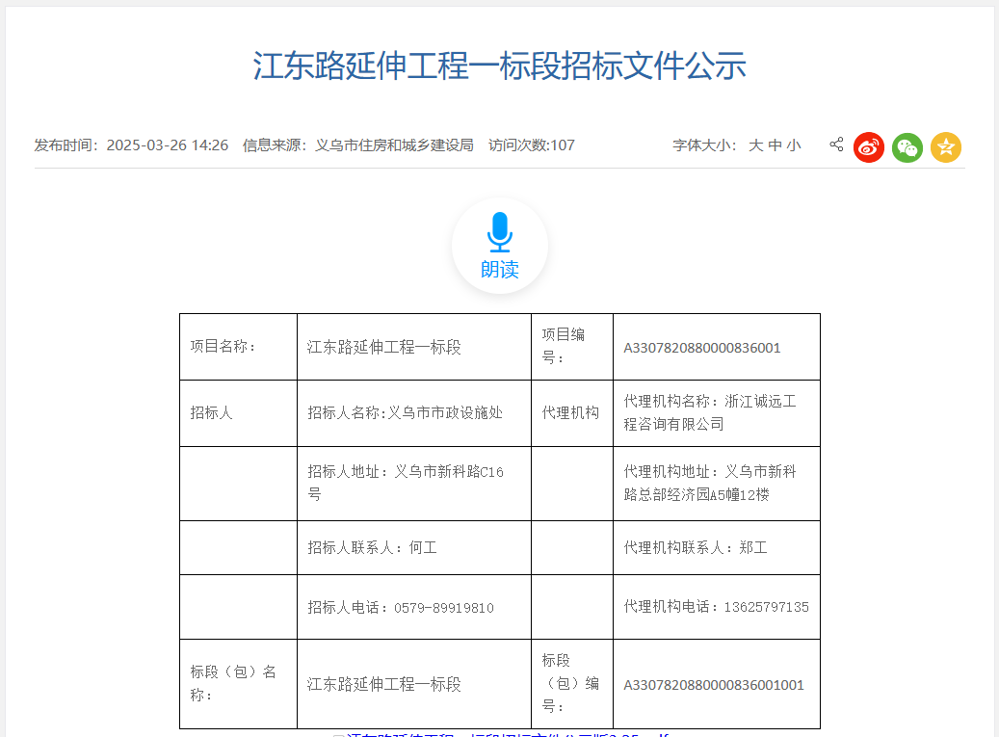This screenshot has height=737, width=999.
Task: Click the microphone 朗读 read-aloud button
Action: pos(499,246)
